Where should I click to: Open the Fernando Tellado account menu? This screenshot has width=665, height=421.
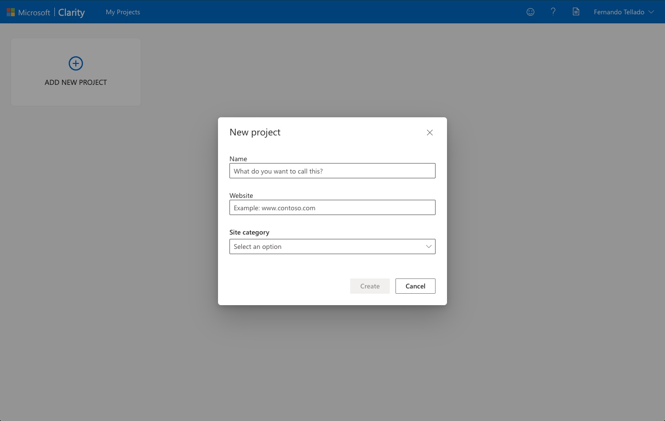coord(619,12)
